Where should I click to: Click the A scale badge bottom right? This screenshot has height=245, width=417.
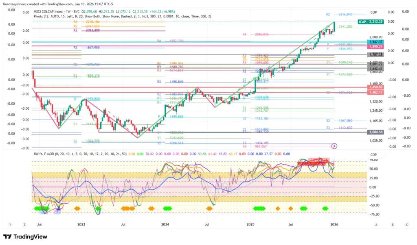(x=376, y=224)
